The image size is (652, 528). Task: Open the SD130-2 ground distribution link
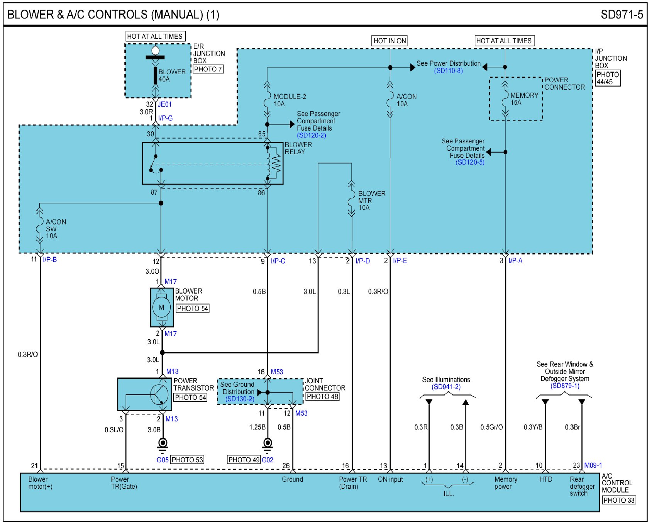coord(240,399)
